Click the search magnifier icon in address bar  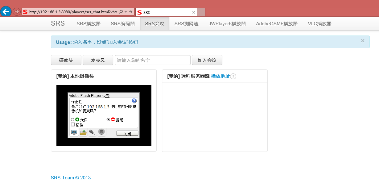click(121, 12)
